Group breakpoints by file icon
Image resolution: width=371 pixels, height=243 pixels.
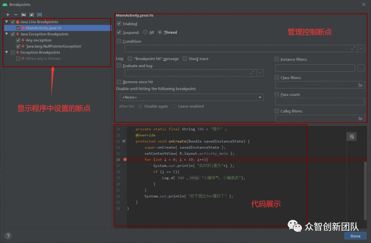[x=32, y=15]
